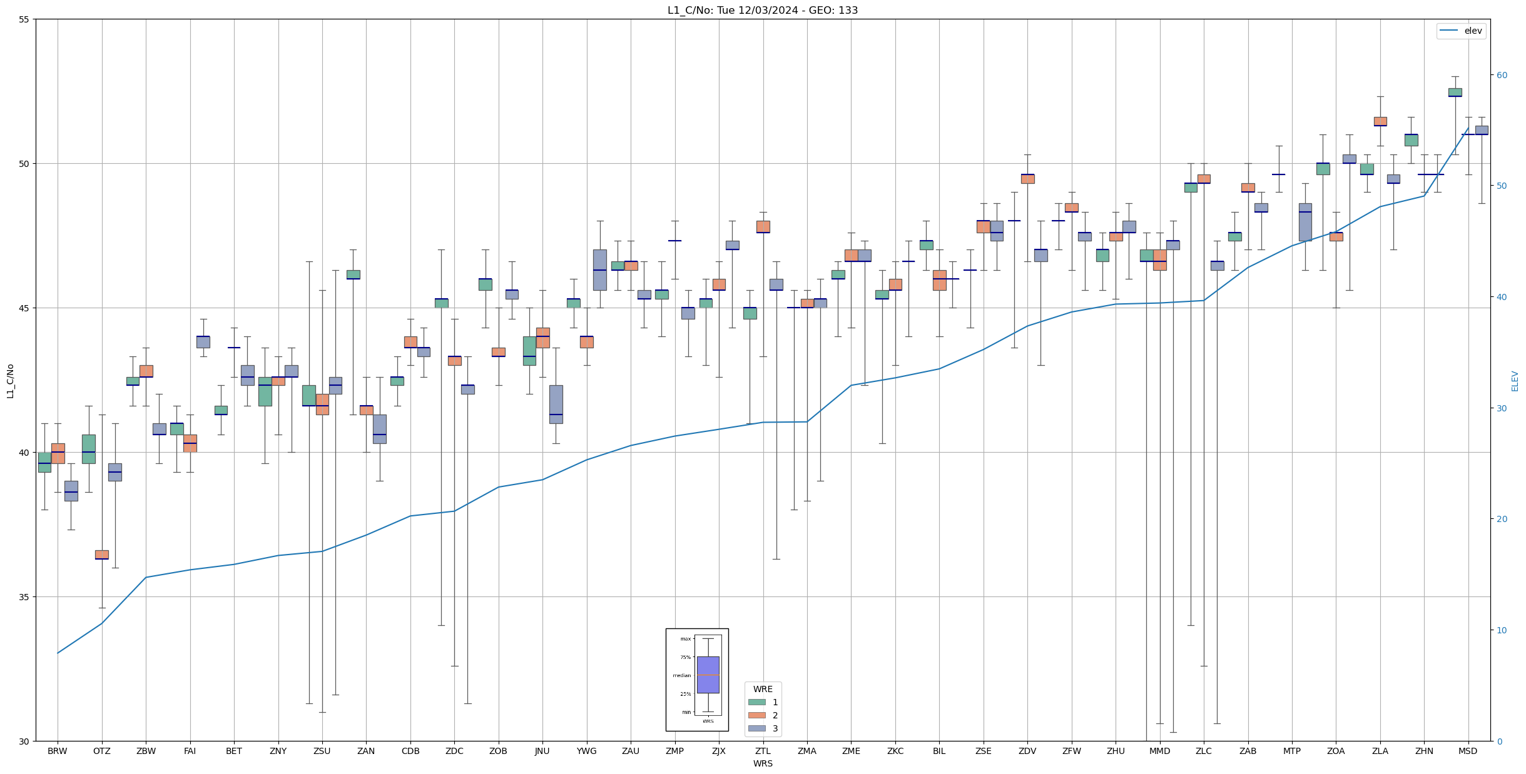Click the ZAU station tick label
The image size is (1526, 774).
631,751
